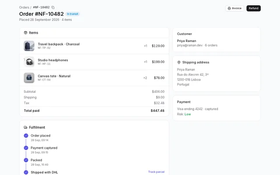Click the $129.00 price

[158, 46]
